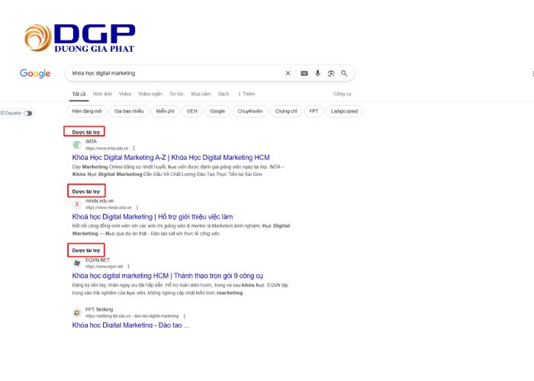Screen dimensions: 534x381
Task: Click the FPT Skillking site favicon
Action: 77,312
